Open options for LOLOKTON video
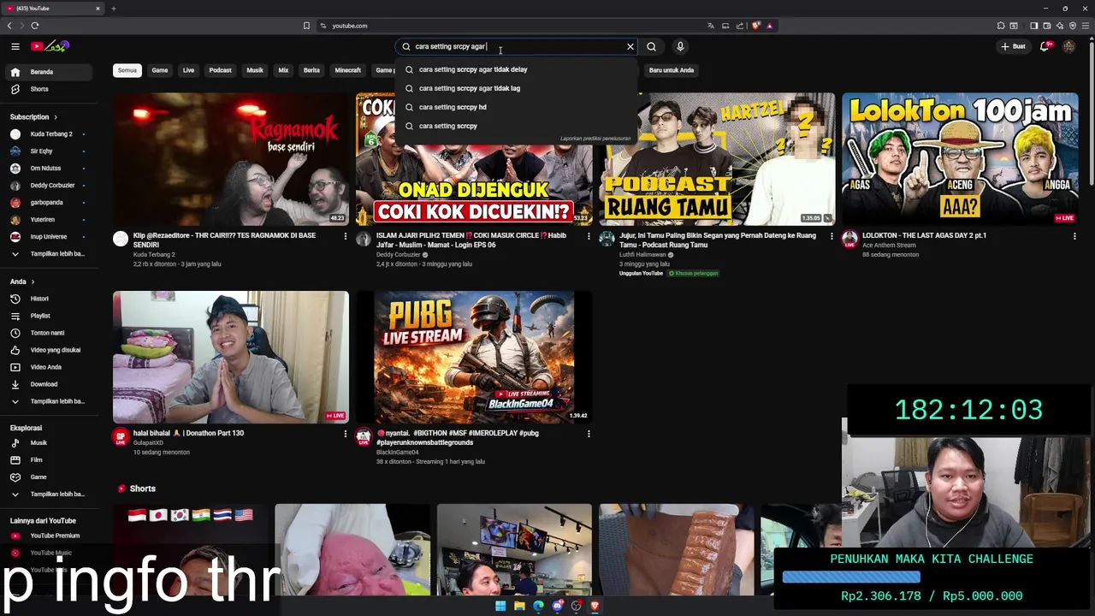1095x616 pixels. 1074,236
